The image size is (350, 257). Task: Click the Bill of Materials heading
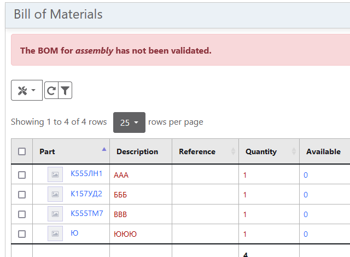pyautogui.click(x=58, y=14)
